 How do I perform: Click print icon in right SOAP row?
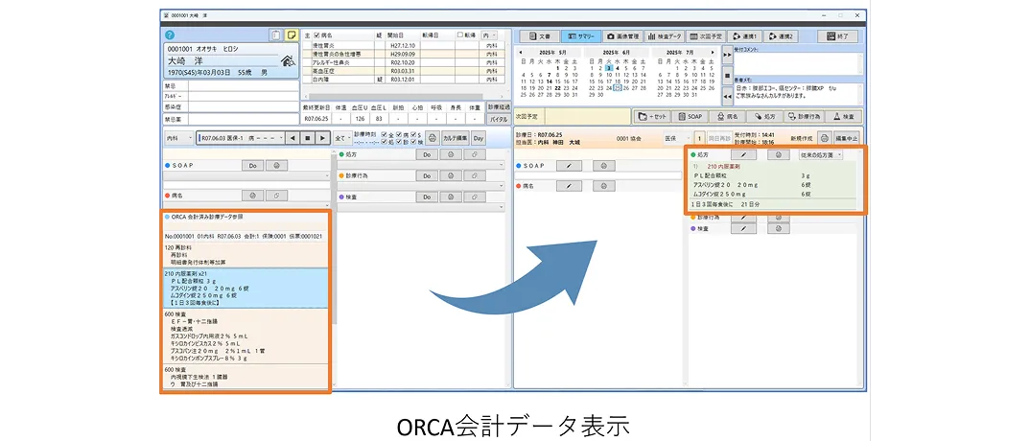pyautogui.click(x=604, y=166)
